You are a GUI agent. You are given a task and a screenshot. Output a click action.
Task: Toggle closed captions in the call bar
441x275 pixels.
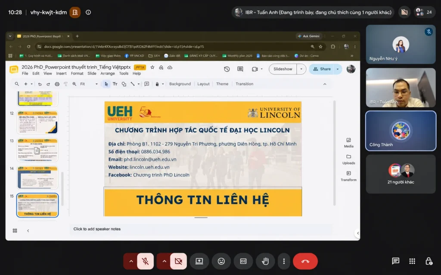click(243, 261)
